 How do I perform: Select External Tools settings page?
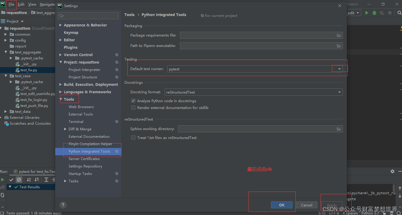[81, 114]
